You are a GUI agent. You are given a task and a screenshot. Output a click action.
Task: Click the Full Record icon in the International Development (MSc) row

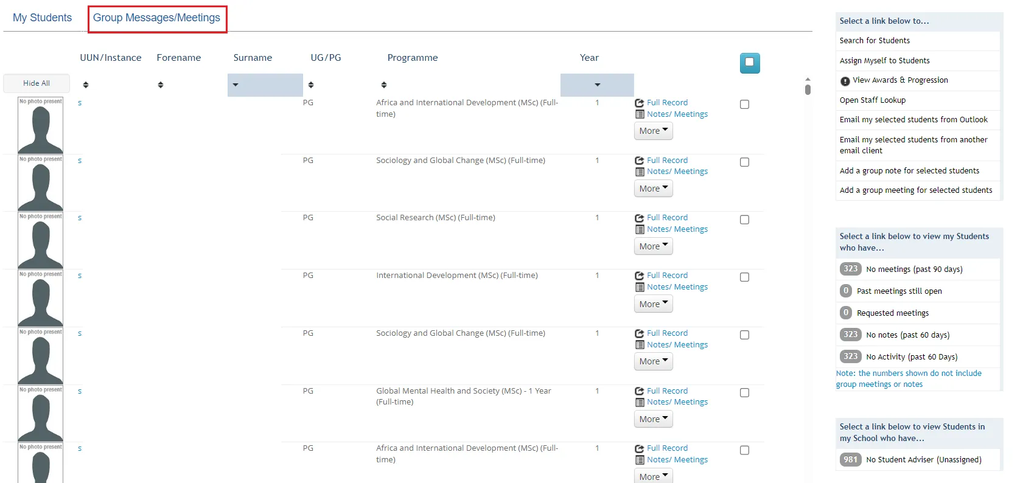tap(640, 276)
